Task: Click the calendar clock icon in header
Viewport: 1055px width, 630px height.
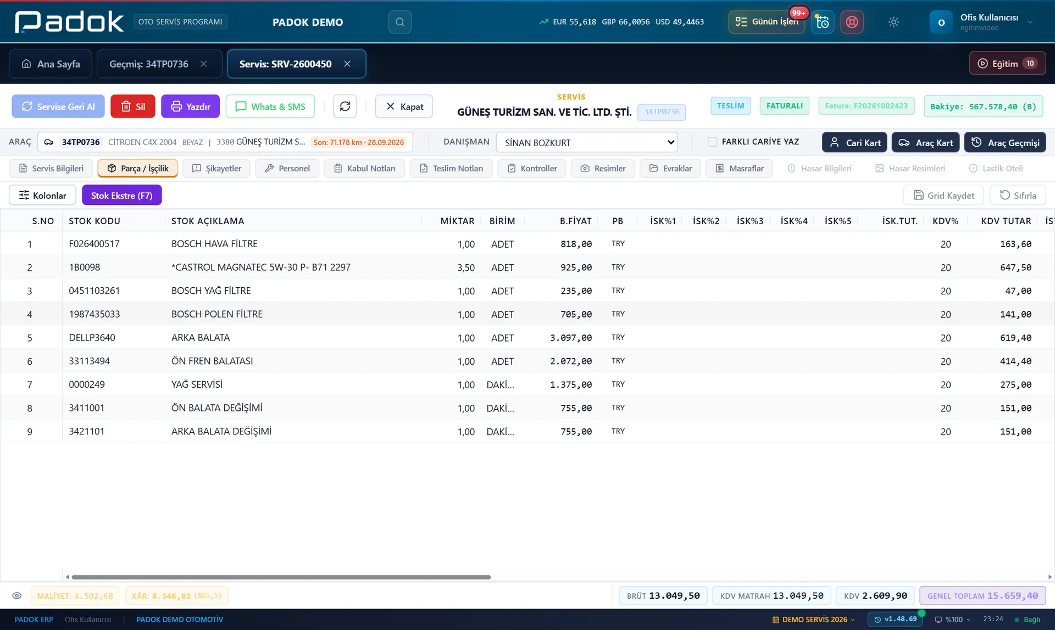Action: 823,22
